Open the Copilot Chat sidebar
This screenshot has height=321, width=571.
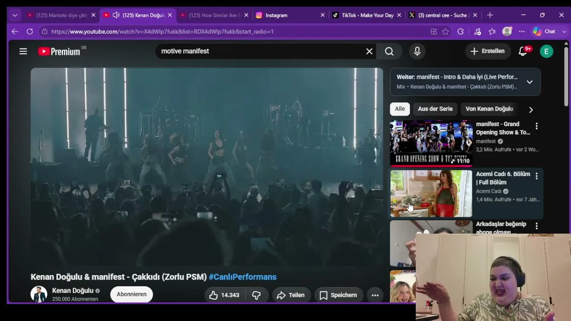click(x=544, y=32)
